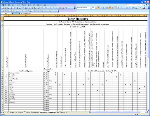Toggle Italic formatting

[x=101, y=8]
